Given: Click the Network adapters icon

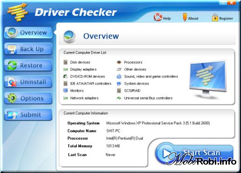Looking at the screenshot, I should (x=65, y=98).
